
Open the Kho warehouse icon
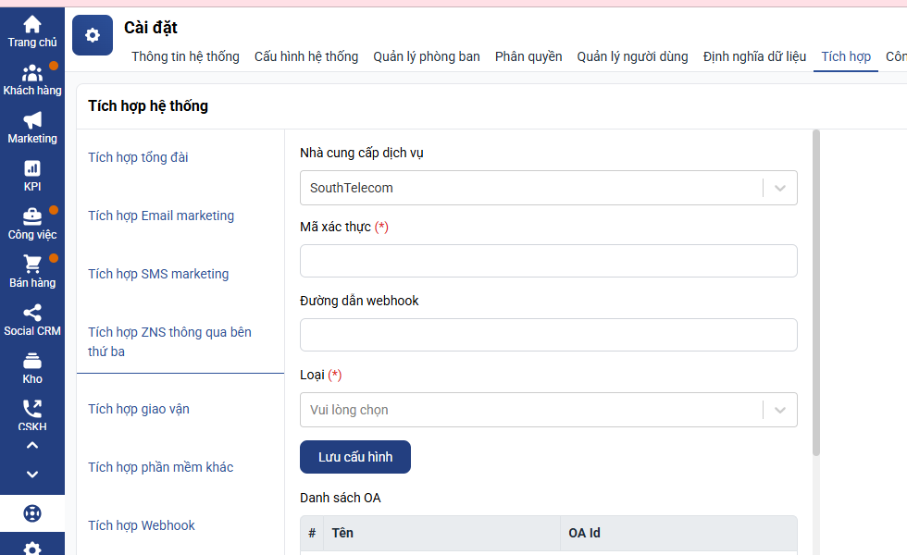click(x=32, y=361)
